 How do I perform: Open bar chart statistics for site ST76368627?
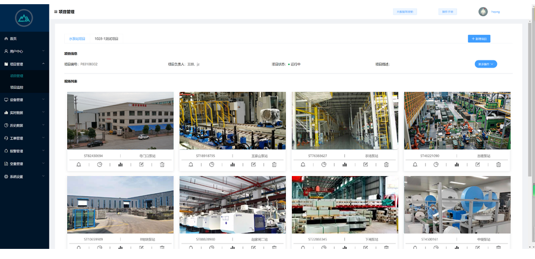point(344,164)
